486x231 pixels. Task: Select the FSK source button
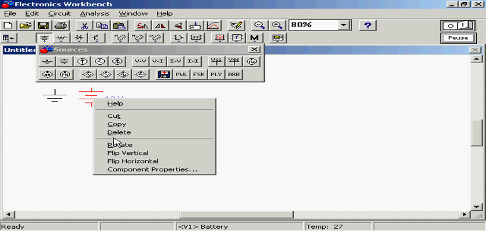(x=199, y=74)
